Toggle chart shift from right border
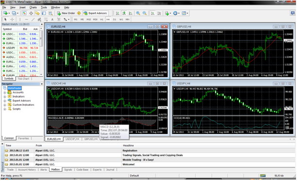This screenshot has height=181, width=297. coord(159,13)
